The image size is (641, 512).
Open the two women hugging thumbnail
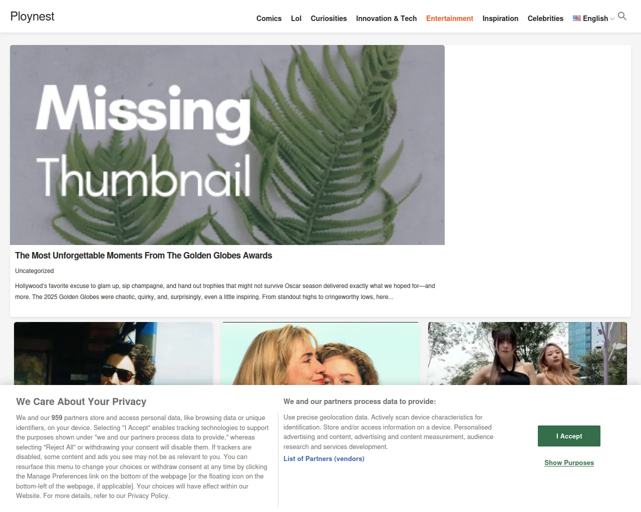(320, 353)
